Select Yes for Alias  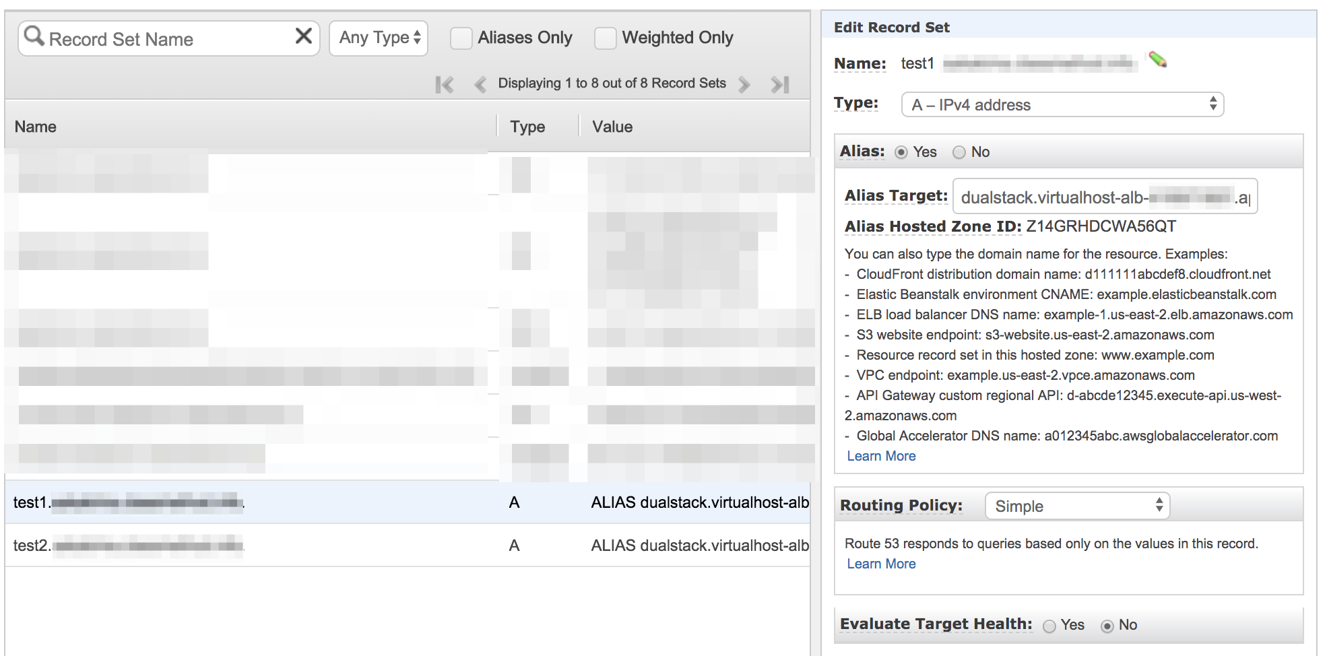click(901, 153)
